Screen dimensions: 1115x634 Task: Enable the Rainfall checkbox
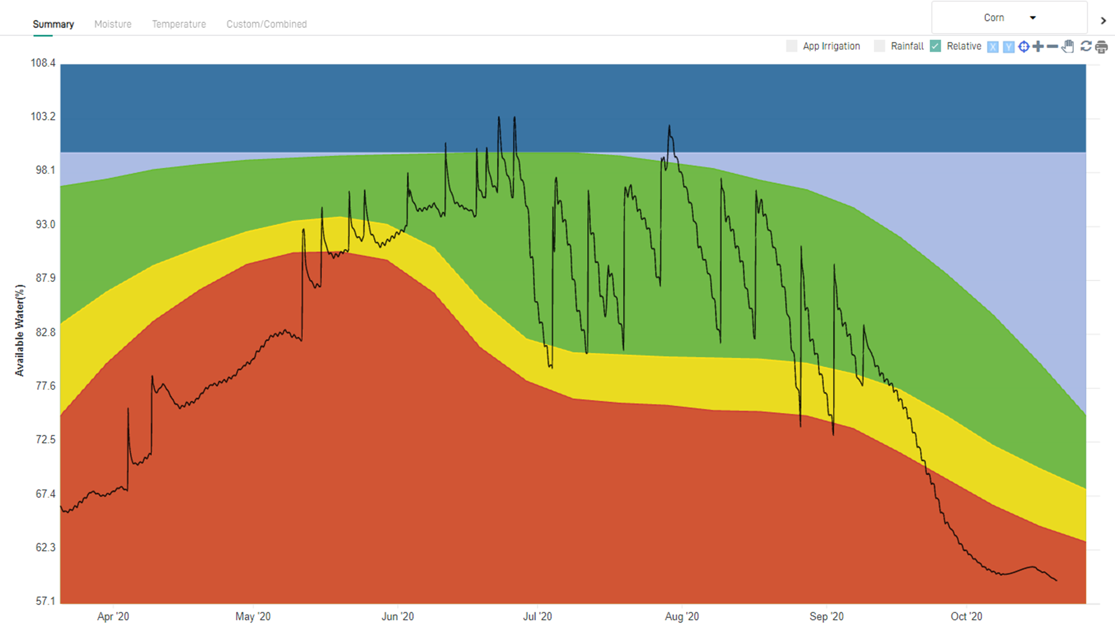click(879, 46)
